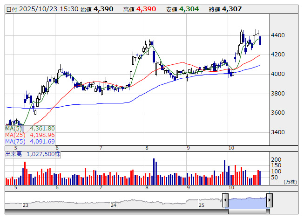Click the year 25 marker in the navigator
This screenshot has height=219, width=304.
click(202, 205)
